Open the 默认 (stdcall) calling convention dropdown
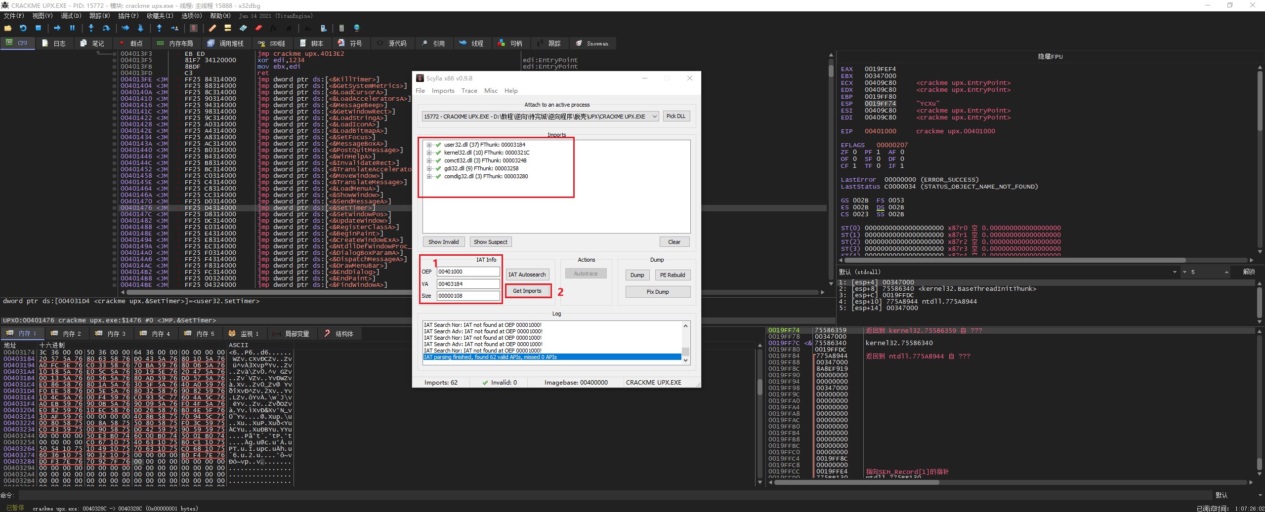Screen dimensions: 1265x512 [x=1175, y=272]
